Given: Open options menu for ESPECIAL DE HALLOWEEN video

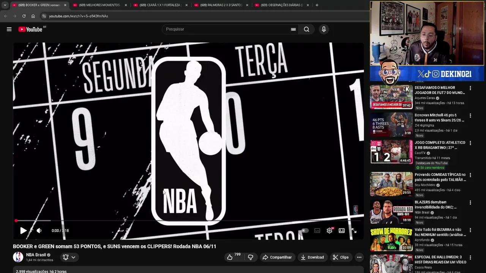Looking at the screenshot, I should pyautogui.click(x=470, y=257).
